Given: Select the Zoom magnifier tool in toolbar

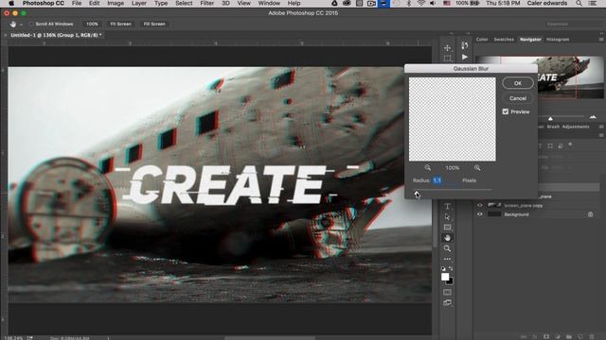Looking at the screenshot, I should coord(447,248).
